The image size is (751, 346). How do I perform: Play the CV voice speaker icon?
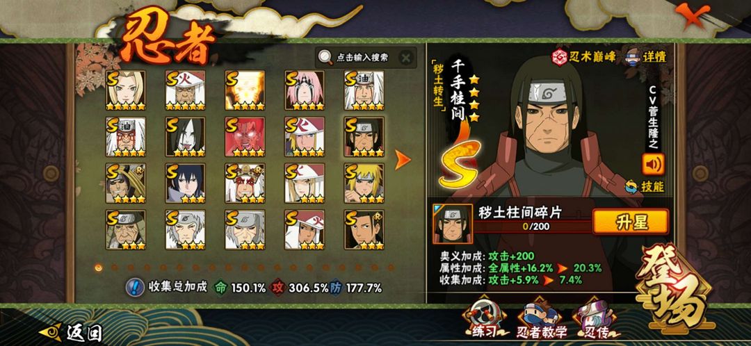[x=653, y=165]
